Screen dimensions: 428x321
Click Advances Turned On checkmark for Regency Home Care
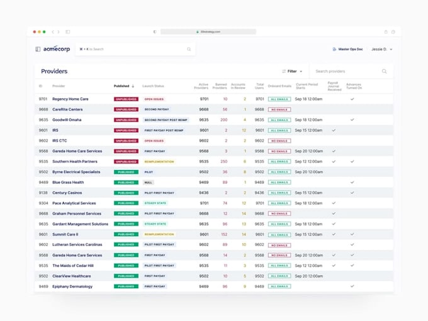click(352, 99)
